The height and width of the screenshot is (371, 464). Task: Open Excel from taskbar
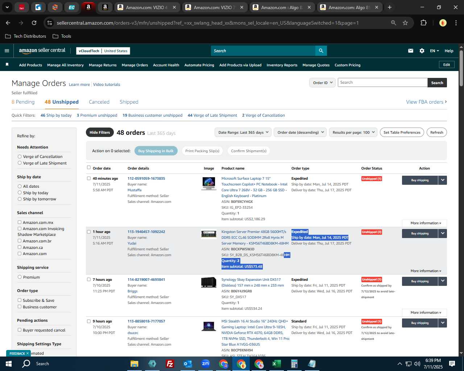tap(276, 364)
